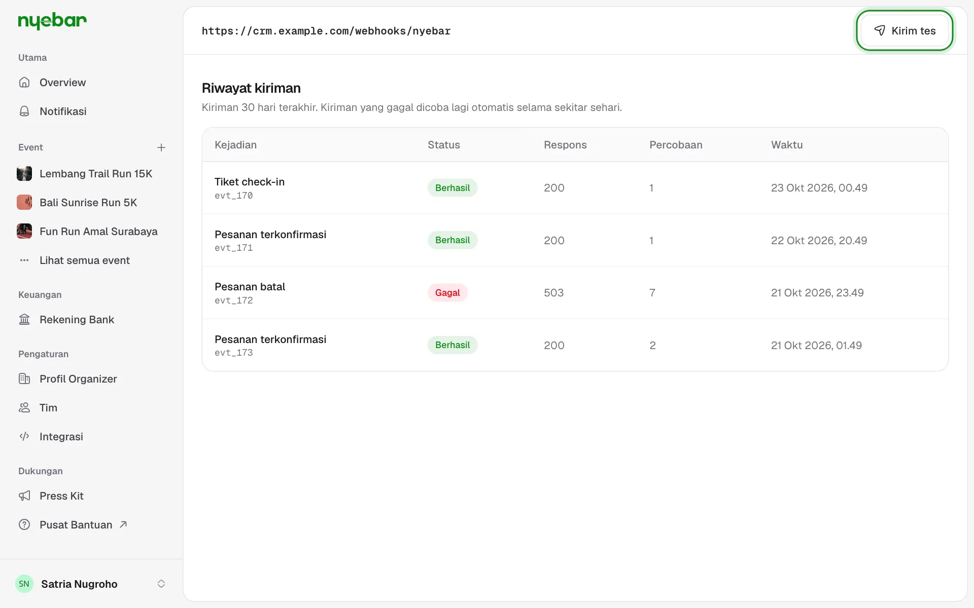Click the webhook URL text

(x=326, y=31)
